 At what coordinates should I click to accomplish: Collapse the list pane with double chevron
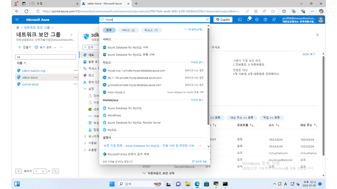[x=71, y=35]
